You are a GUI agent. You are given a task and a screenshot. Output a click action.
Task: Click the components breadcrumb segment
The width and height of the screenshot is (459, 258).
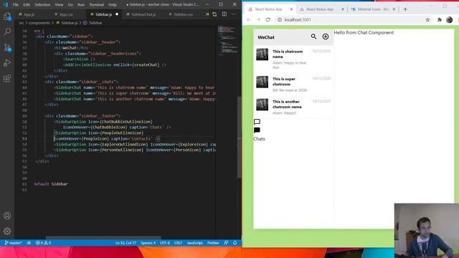point(39,23)
